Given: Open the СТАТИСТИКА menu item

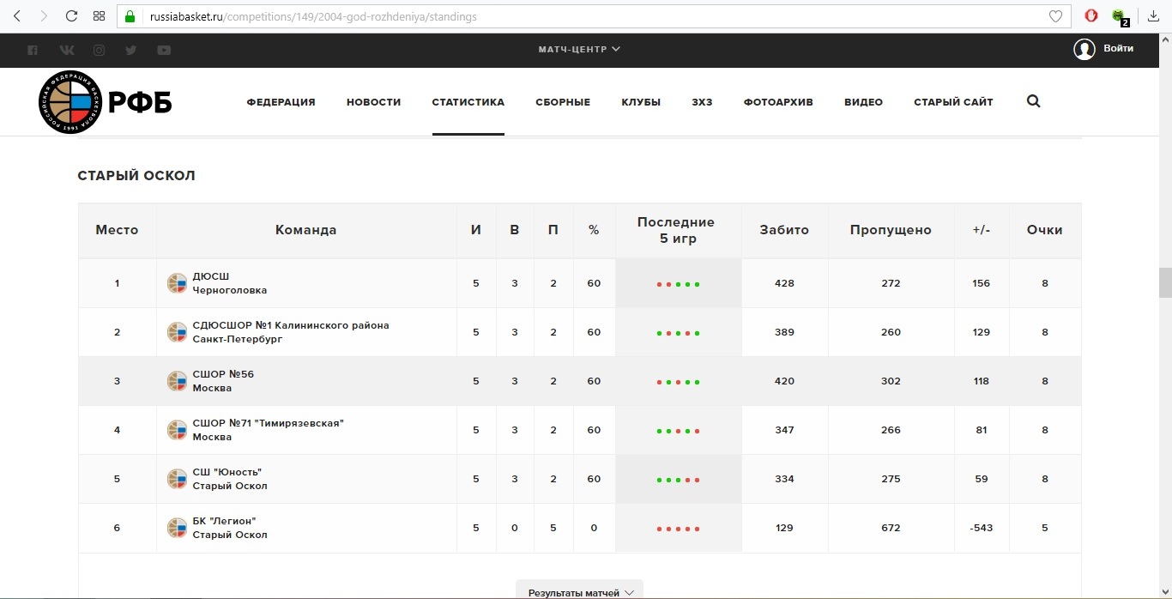Looking at the screenshot, I should click(468, 102).
